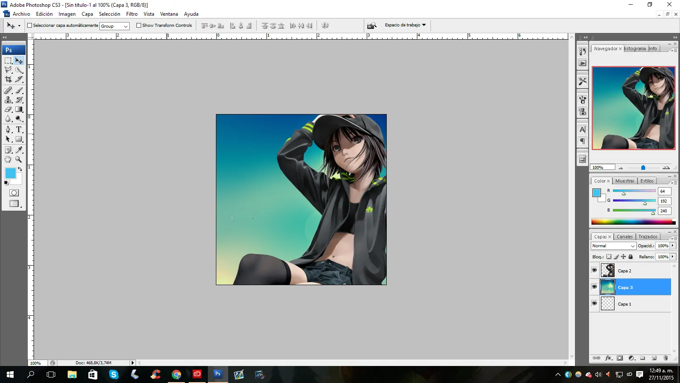
Task: Choose the Eraser tool
Action: pyautogui.click(x=8, y=109)
